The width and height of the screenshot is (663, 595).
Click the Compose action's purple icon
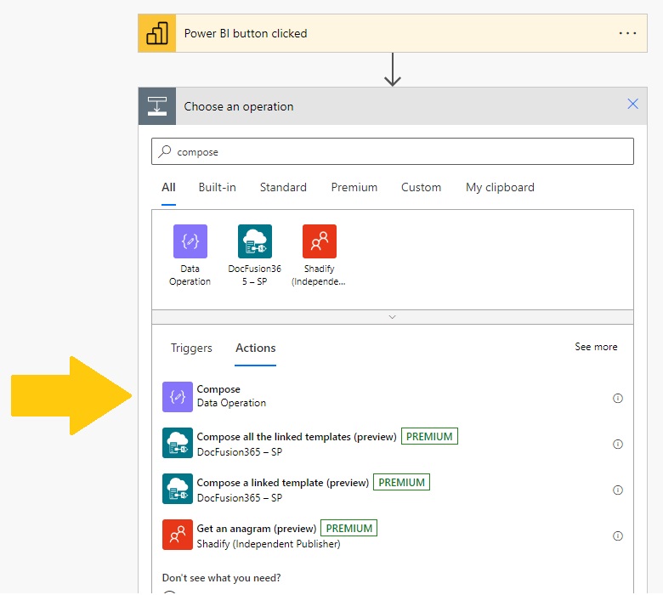pyautogui.click(x=178, y=397)
